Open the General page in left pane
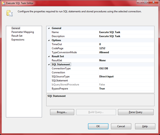Viewport: 160px width, 135px height. pos(16,28)
